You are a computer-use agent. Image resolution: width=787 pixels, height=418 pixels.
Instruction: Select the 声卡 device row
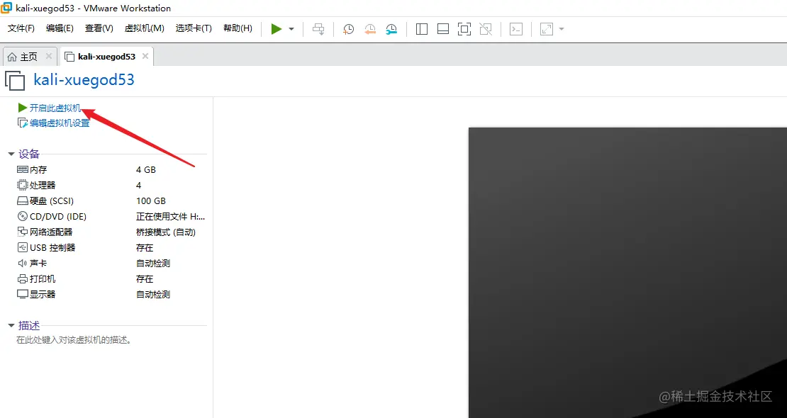point(111,263)
